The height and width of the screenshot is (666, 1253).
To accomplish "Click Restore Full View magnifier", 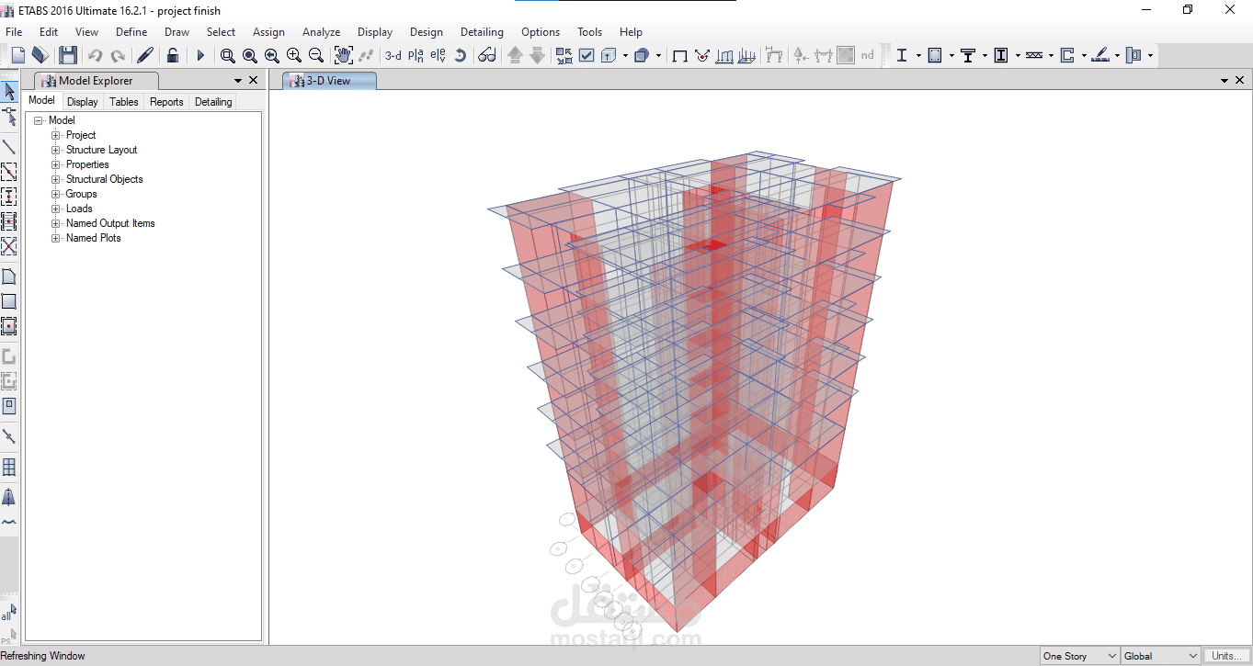I will click(249, 55).
